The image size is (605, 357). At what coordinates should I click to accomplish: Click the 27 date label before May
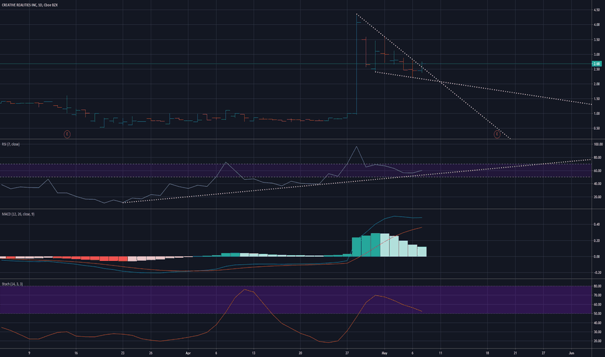pos(347,352)
